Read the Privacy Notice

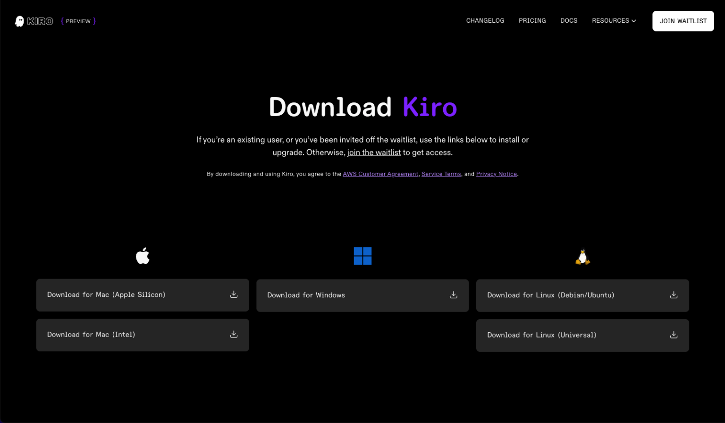(496, 174)
